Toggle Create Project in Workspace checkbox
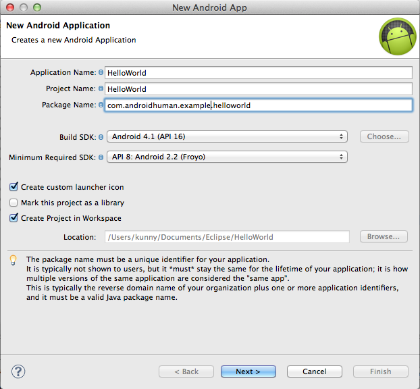Viewport: 420px width, 389px height. tap(14, 218)
